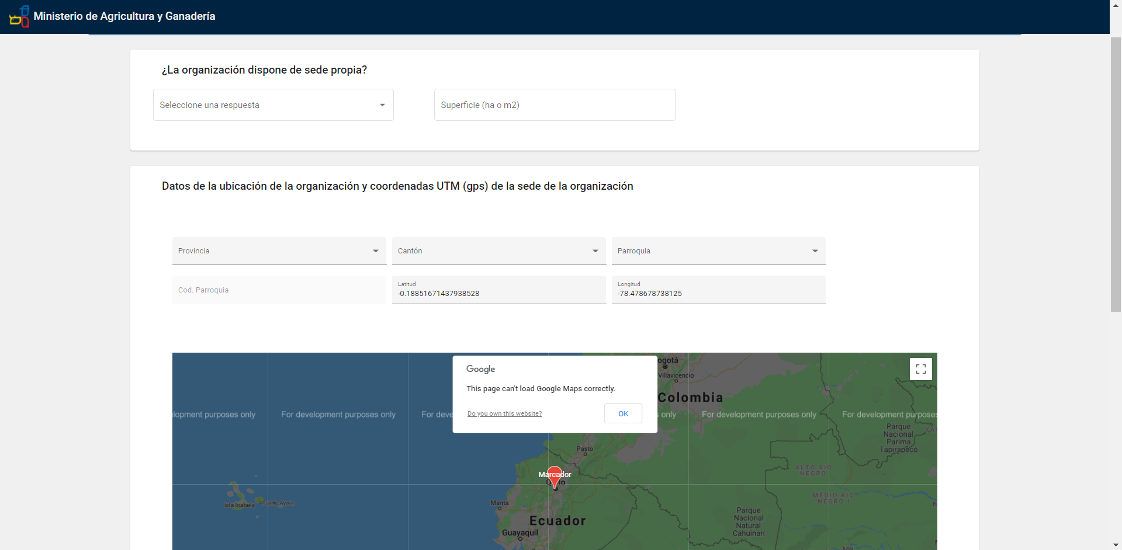Dismiss Google Maps error with OK
The image size is (1122, 550).
click(x=624, y=413)
